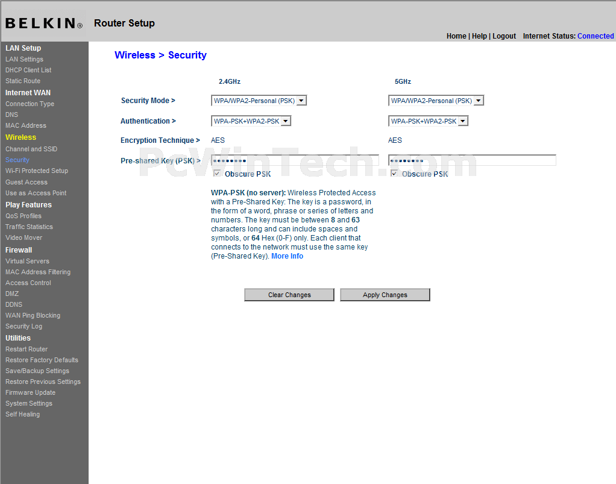The width and height of the screenshot is (616, 484).
Task: Click the Play Features section heading
Action: (28, 205)
